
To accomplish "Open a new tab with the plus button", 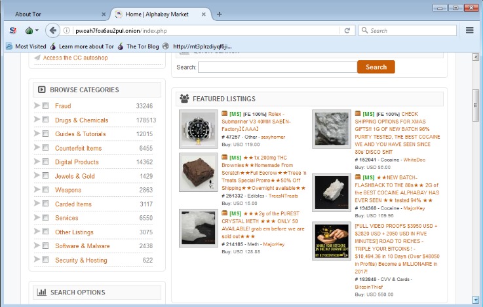I will (219, 14).
